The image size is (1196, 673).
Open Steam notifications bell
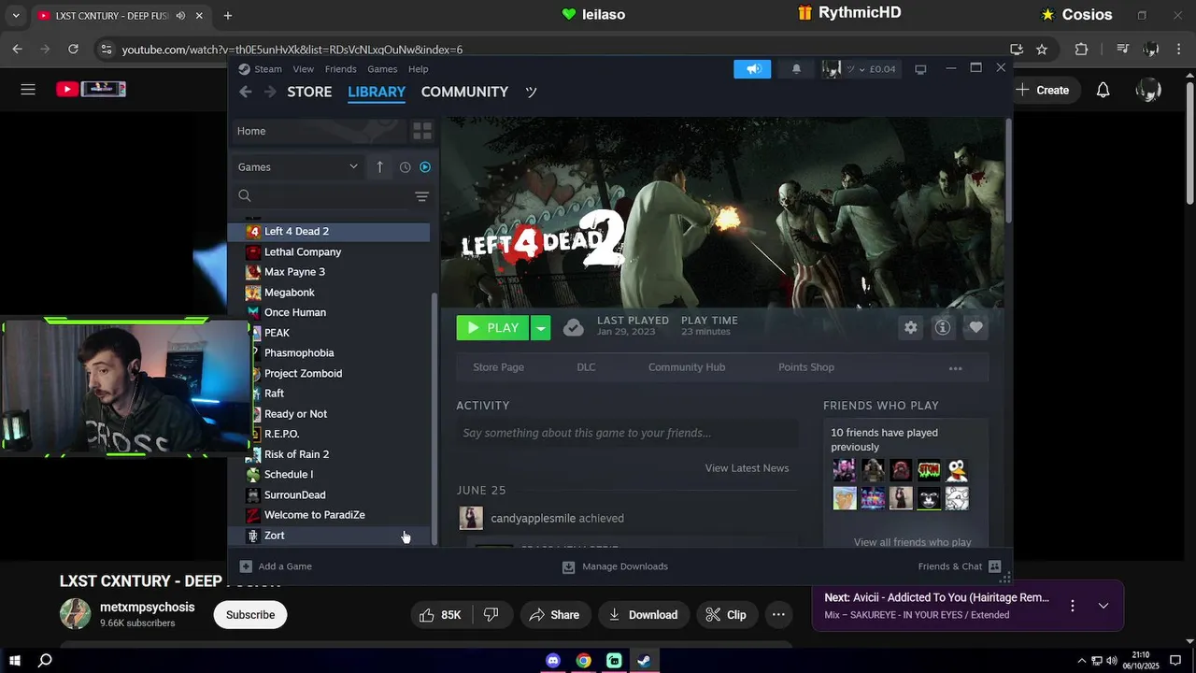796,69
